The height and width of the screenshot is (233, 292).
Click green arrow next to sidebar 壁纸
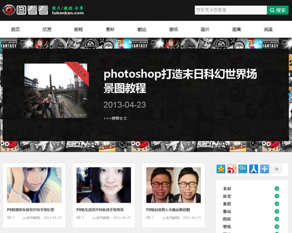(x=277, y=227)
